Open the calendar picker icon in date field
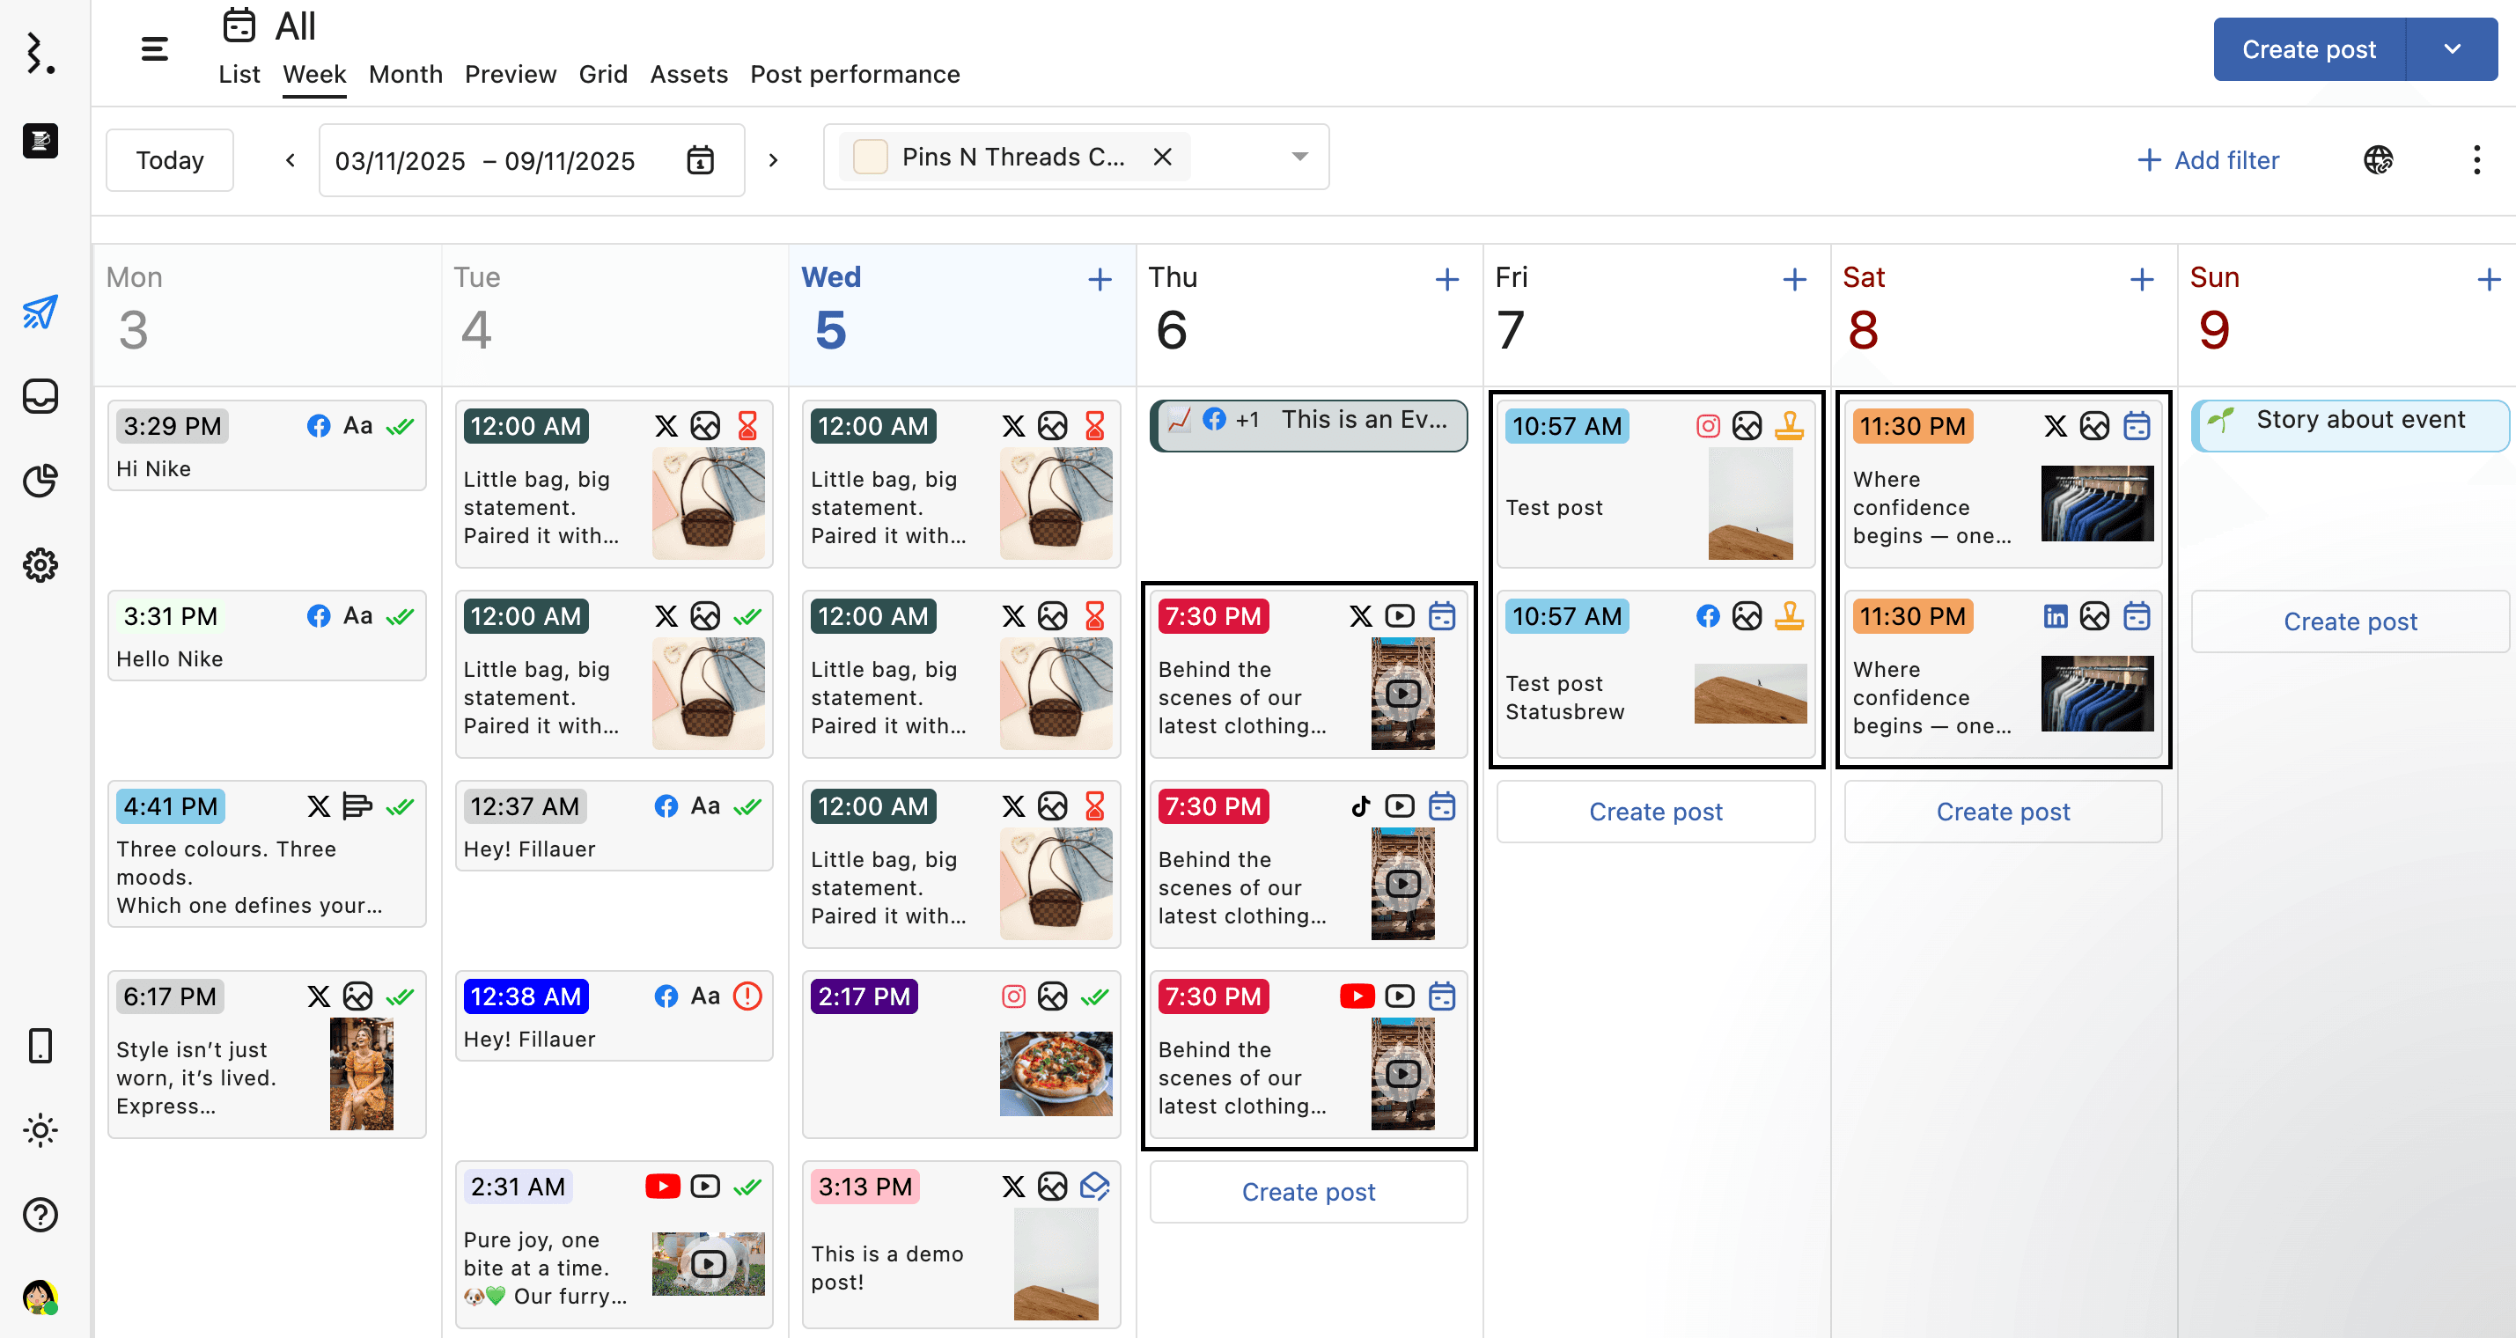The height and width of the screenshot is (1338, 2516). 700,160
